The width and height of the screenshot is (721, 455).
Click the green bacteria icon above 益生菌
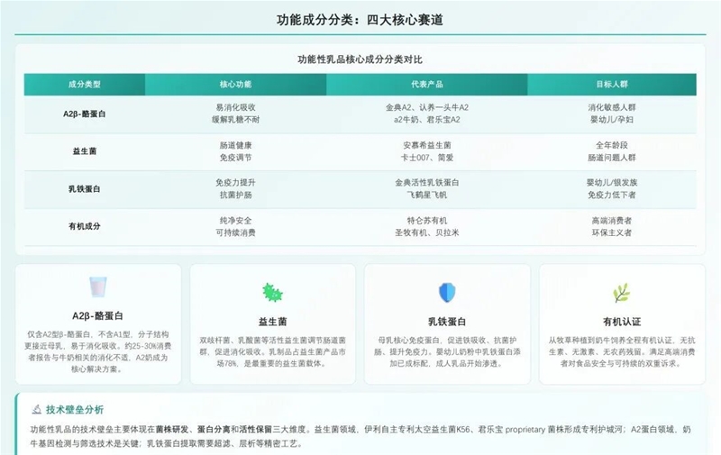click(272, 293)
